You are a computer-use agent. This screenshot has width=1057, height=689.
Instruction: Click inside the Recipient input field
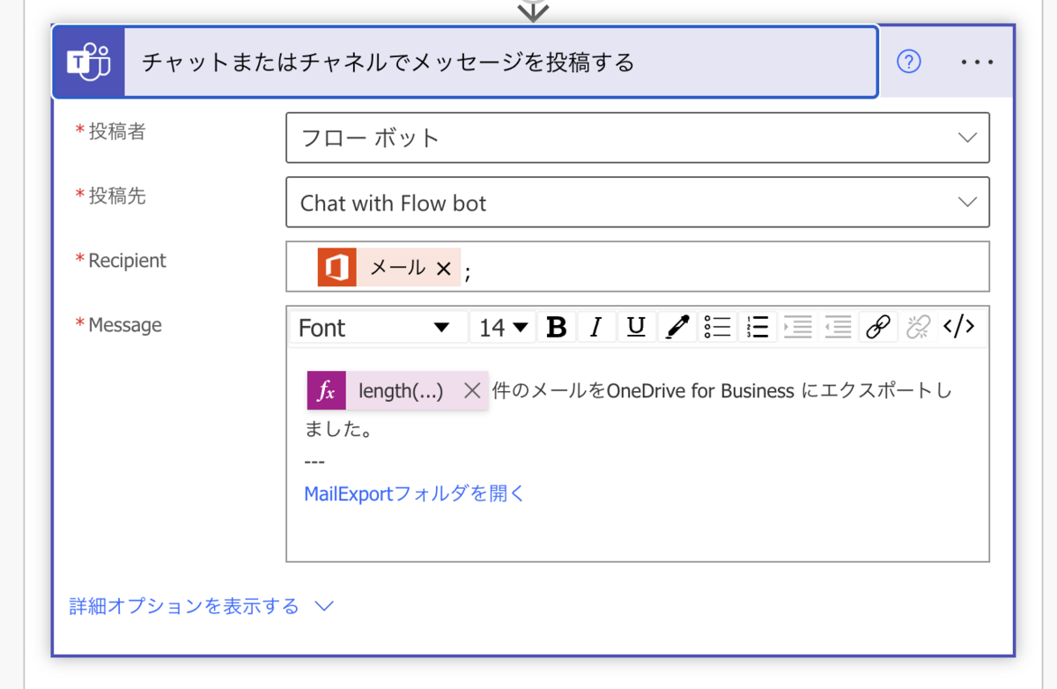(x=638, y=267)
